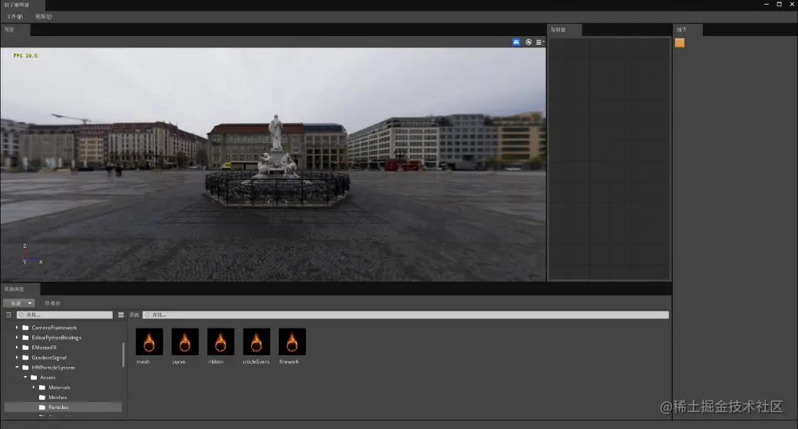This screenshot has height=429, width=798.
Task: Click the blue grid display icon in the viewport toolbar
Action: click(x=516, y=42)
